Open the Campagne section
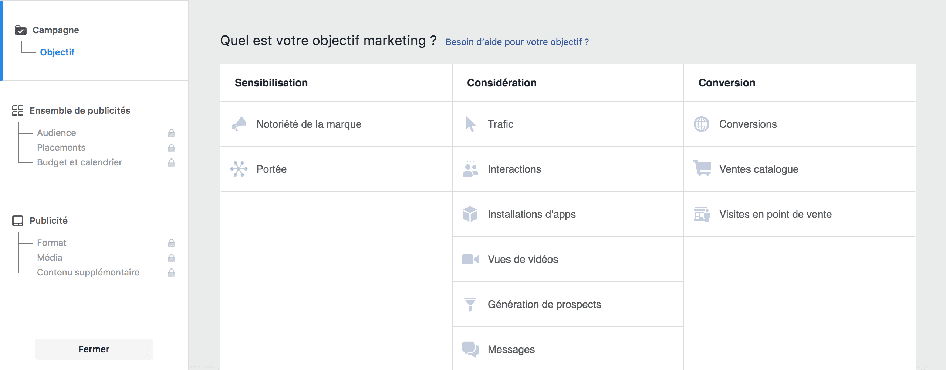This screenshot has width=946, height=370. tap(56, 30)
